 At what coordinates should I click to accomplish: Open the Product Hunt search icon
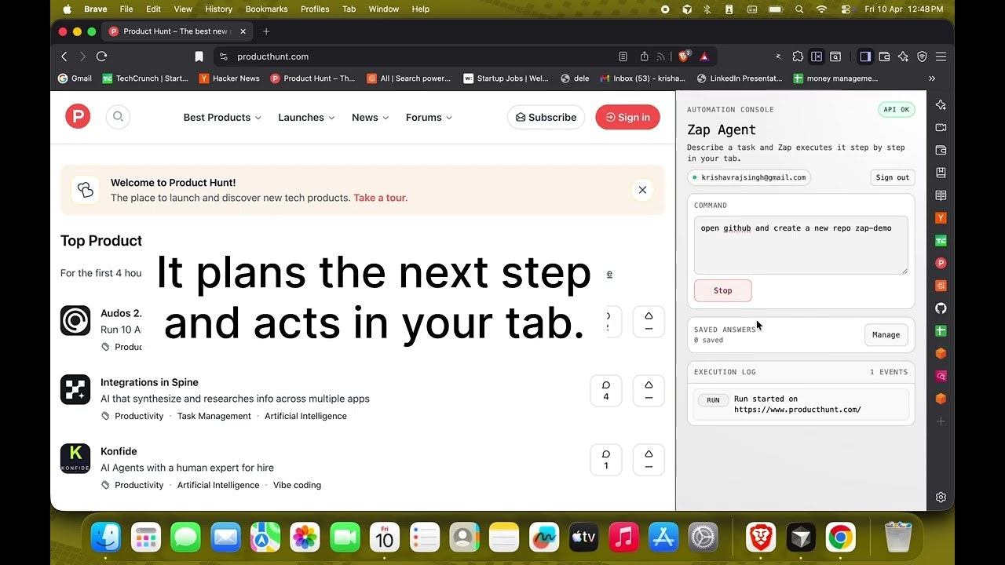(x=118, y=117)
